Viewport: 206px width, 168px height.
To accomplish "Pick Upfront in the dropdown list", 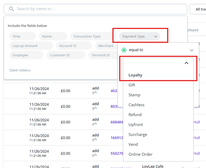I will pos(135,125).
